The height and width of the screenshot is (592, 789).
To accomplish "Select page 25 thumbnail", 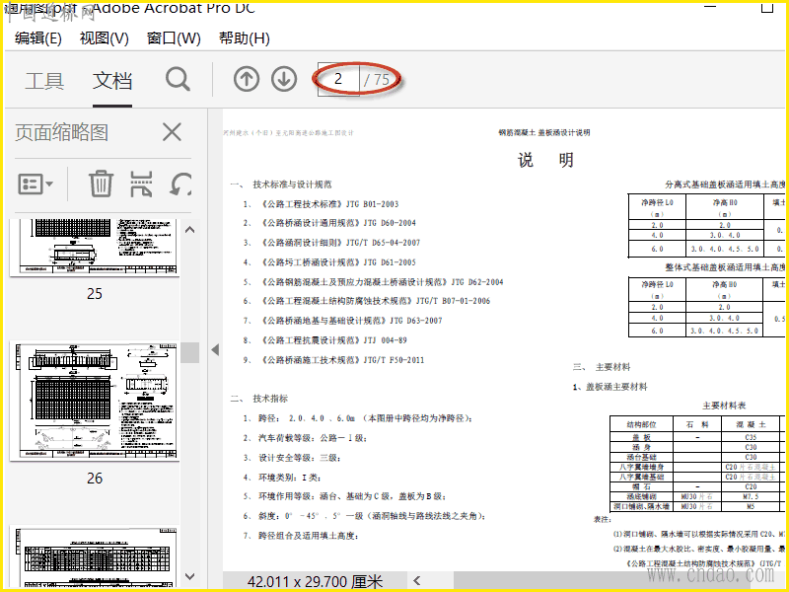I will click(x=95, y=247).
